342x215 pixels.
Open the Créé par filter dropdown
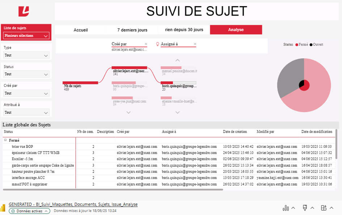(26, 93)
